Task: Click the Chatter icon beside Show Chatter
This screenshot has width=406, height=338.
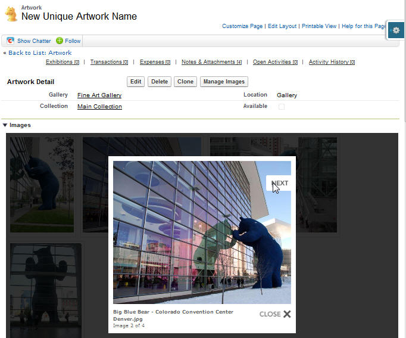Action: coord(10,41)
